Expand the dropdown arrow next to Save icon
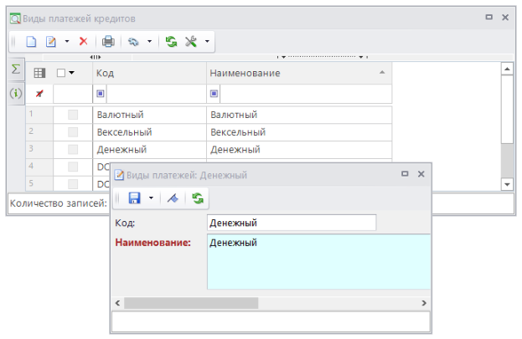 coord(151,198)
